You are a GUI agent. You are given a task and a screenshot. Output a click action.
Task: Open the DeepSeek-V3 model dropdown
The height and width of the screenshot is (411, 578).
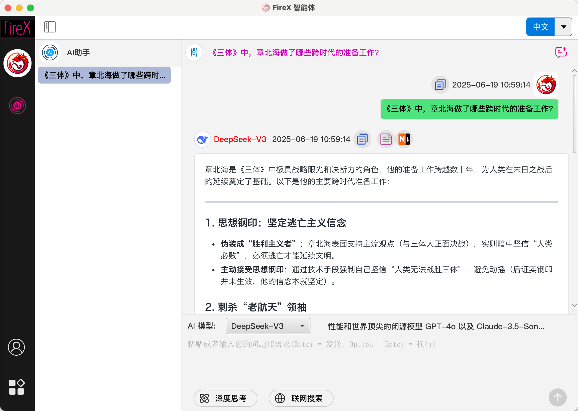(x=268, y=326)
